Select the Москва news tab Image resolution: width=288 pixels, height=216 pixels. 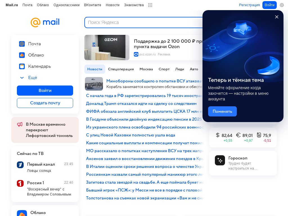146,69
